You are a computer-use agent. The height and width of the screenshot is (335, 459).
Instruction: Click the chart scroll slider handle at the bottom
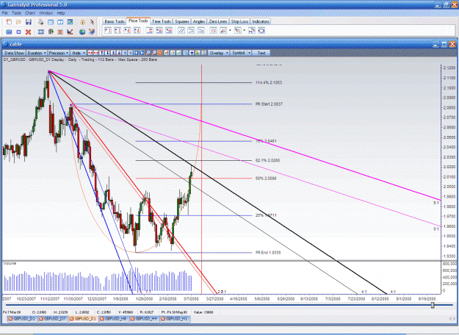[x=433, y=305]
